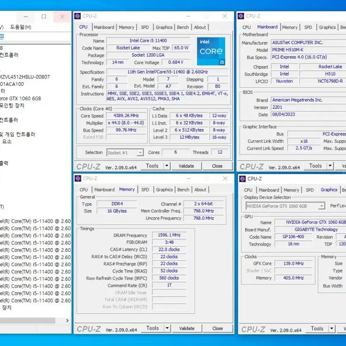Click the Tools button in the Mainboard window

(316, 166)
